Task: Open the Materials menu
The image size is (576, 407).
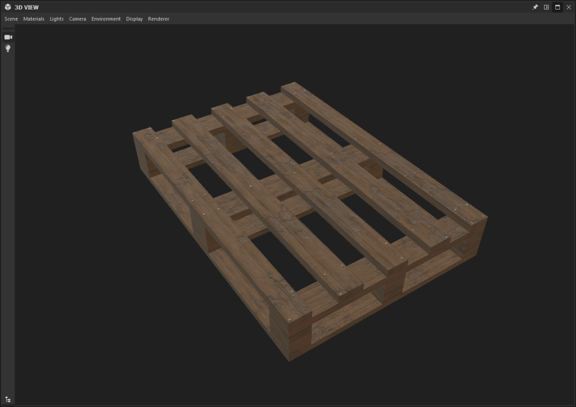Action: tap(34, 19)
